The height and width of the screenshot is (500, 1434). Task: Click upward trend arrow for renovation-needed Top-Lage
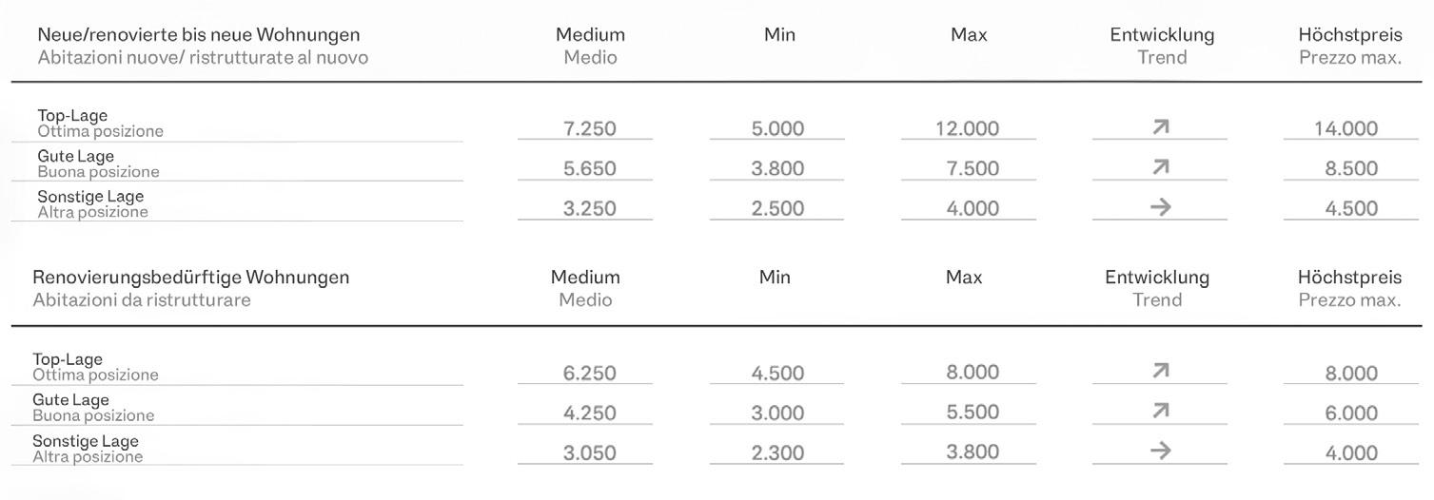click(x=1160, y=372)
